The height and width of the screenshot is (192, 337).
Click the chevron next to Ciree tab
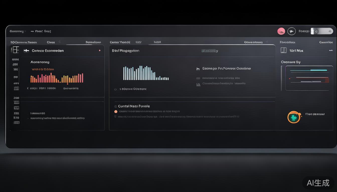(60, 42)
